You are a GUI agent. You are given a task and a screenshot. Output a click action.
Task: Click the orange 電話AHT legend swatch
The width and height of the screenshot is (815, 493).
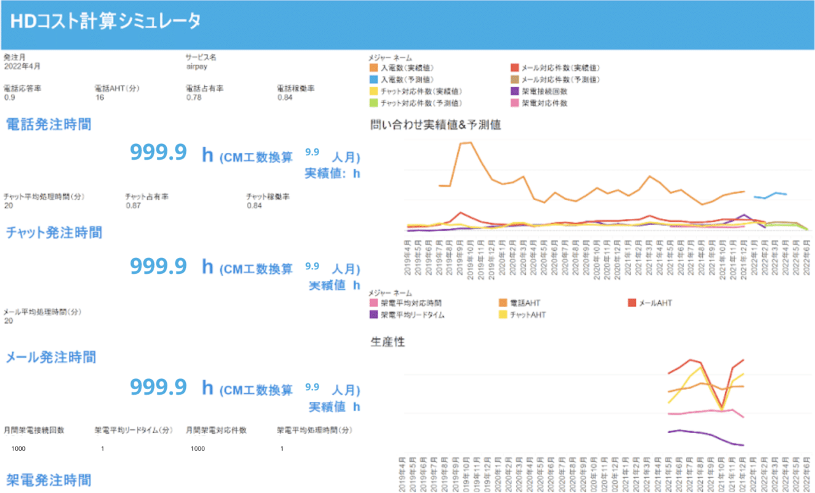(504, 303)
